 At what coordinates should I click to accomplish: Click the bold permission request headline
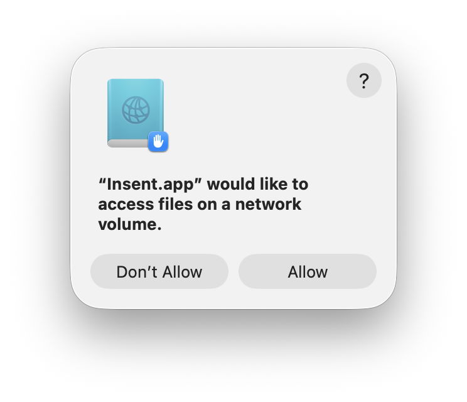coord(203,204)
